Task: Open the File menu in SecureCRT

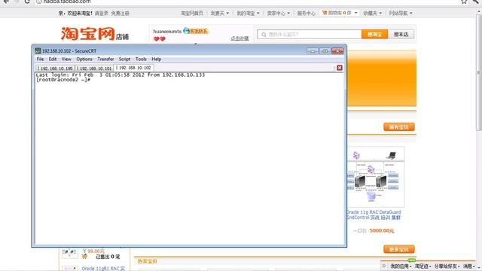Action: [40, 59]
